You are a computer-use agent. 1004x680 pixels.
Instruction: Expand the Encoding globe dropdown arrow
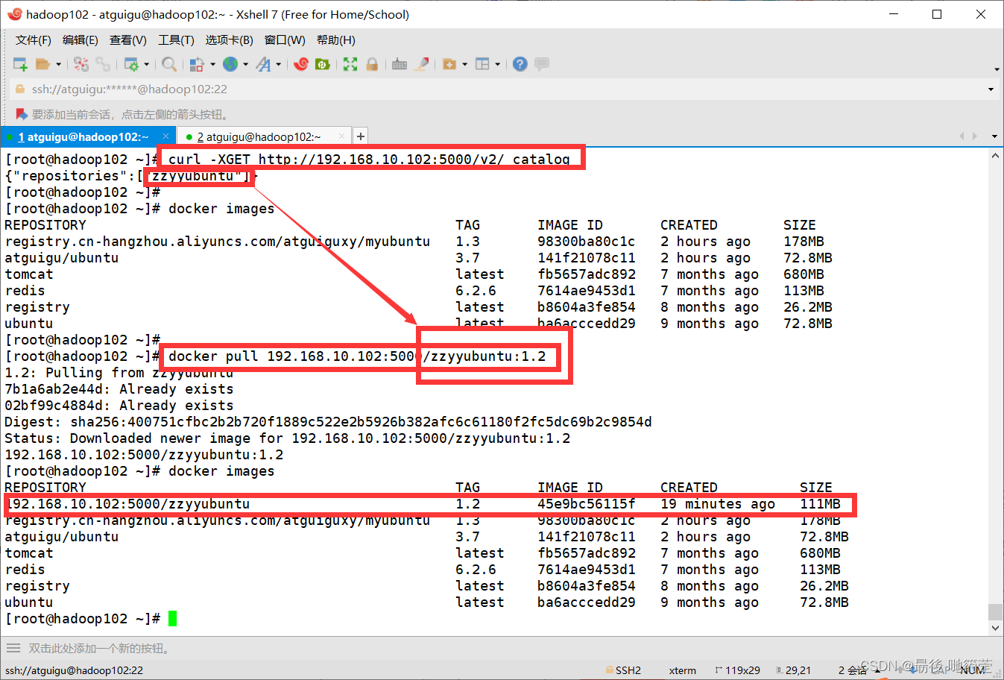pyautogui.click(x=245, y=64)
